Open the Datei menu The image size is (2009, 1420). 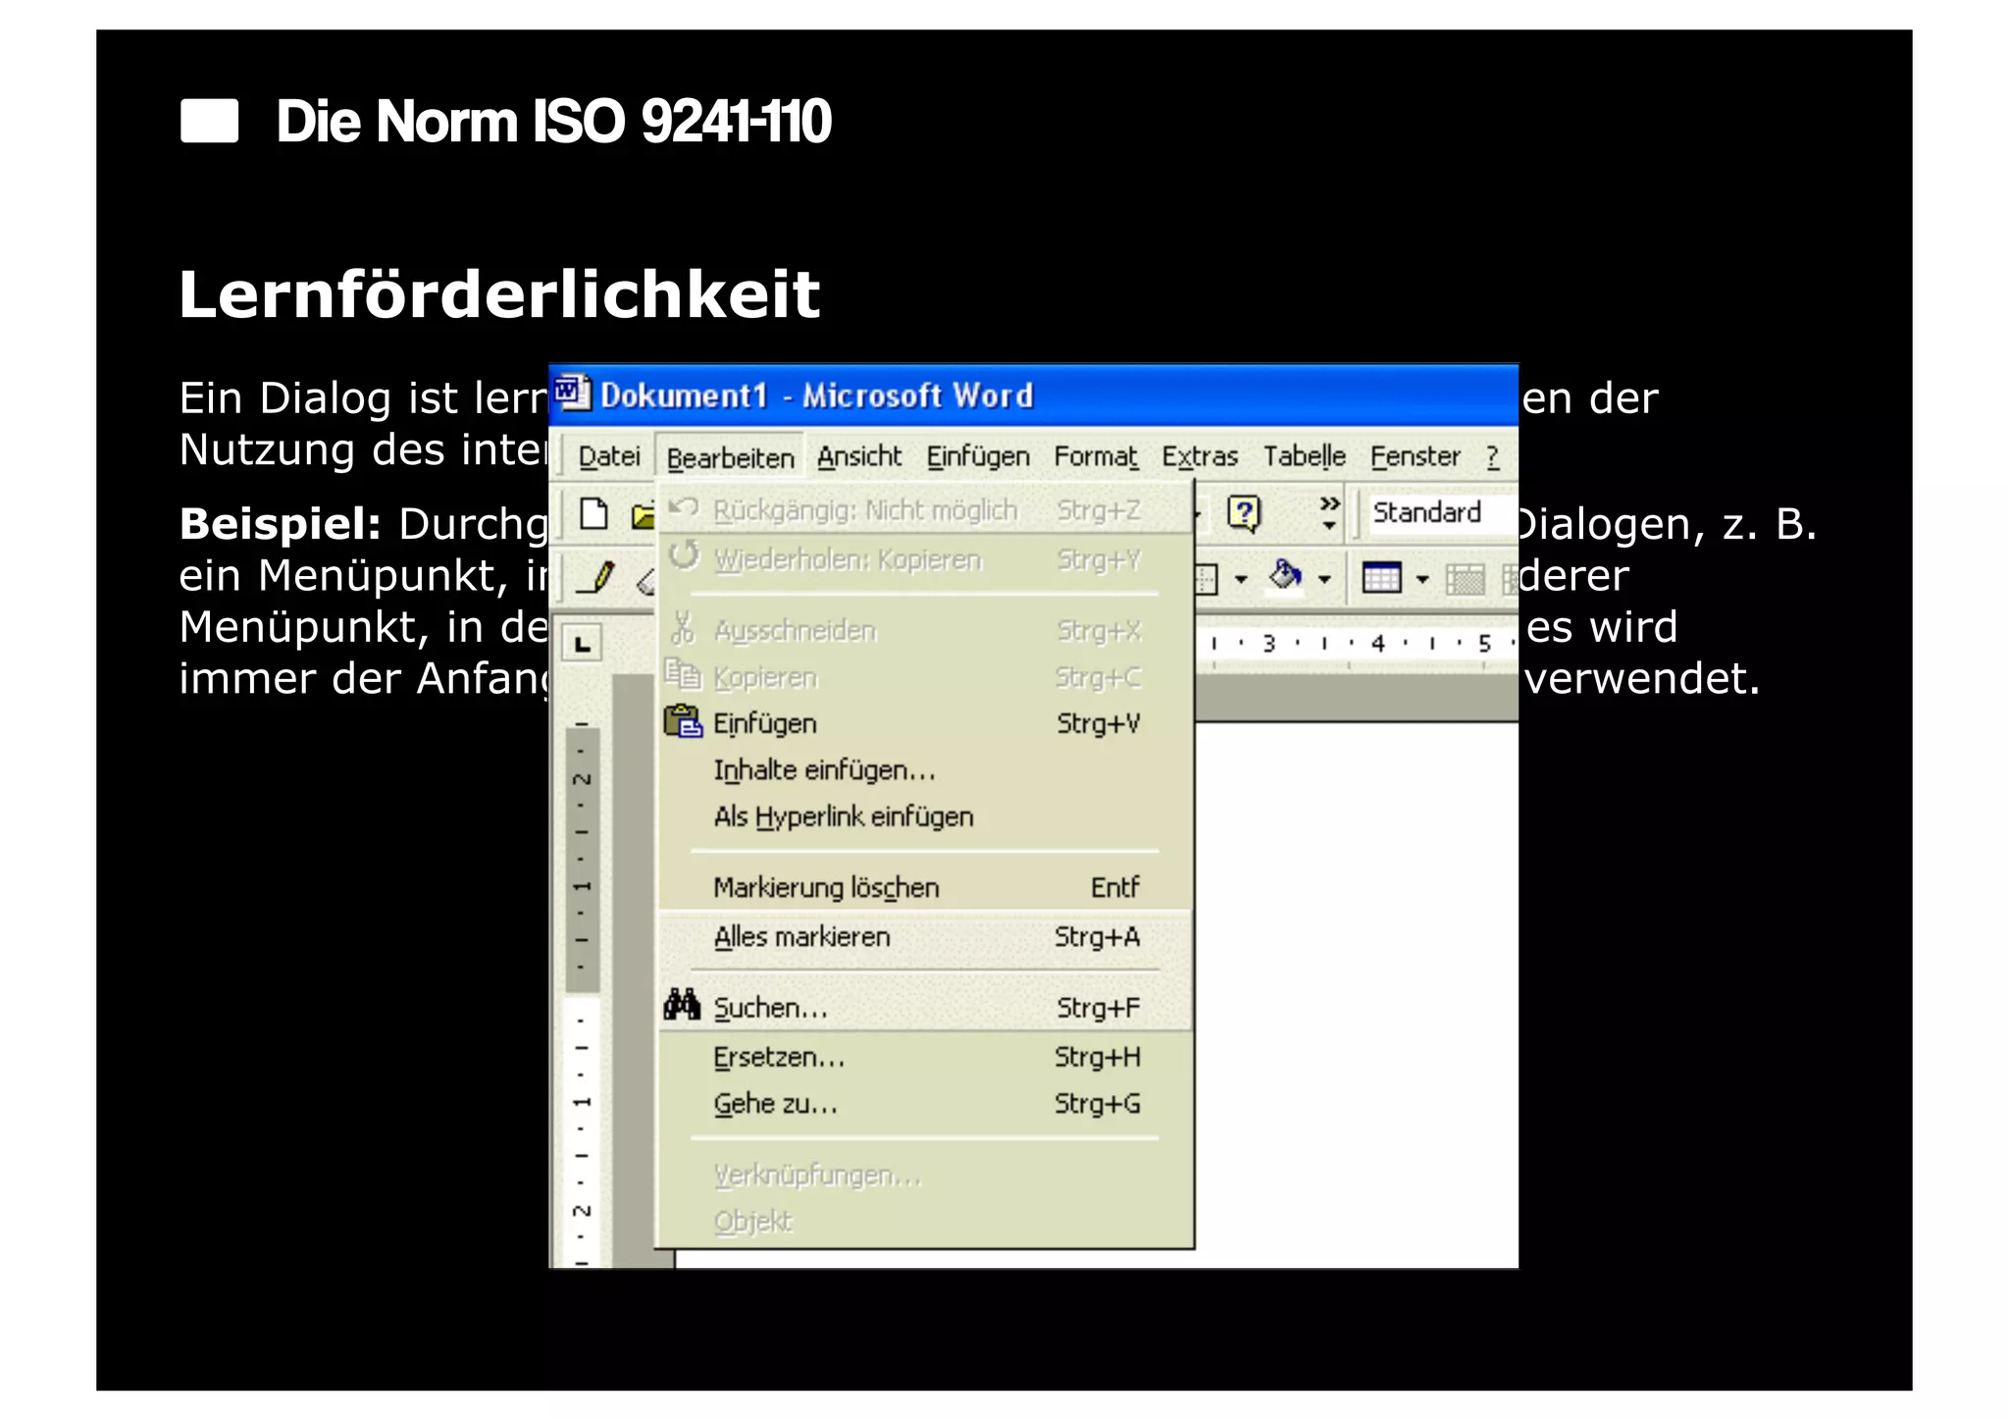609,456
